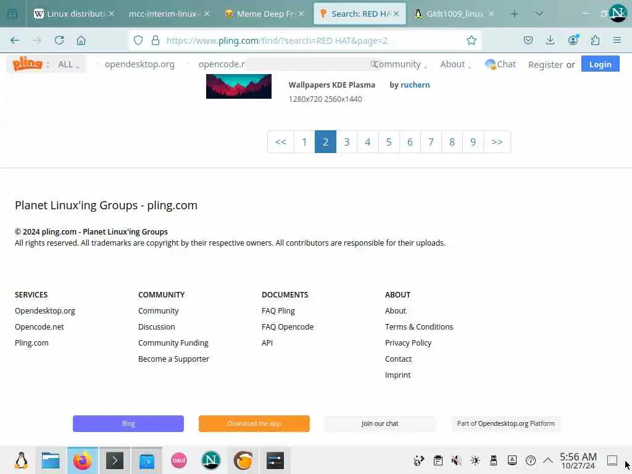
Task: Jump to next pages with >> button
Action: coord(497,142)
